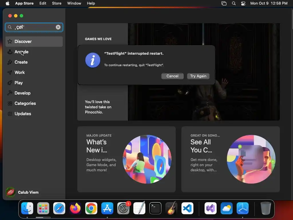Image resolution: width=293 pixels, height=220 pixels.
Task: Click the Play rocket icon
Action: pos(10,83)
